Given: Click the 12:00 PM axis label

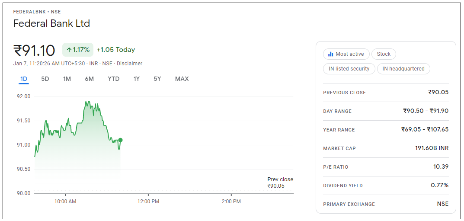Looking at the screenshot, I should click(x=148, y=202).
